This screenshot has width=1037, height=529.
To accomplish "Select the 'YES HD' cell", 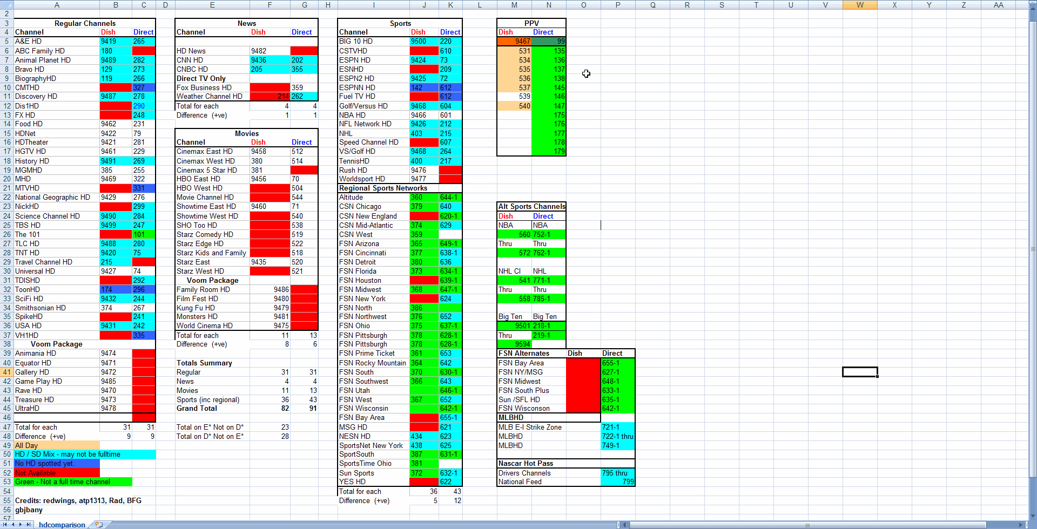I will coord(374,481).
